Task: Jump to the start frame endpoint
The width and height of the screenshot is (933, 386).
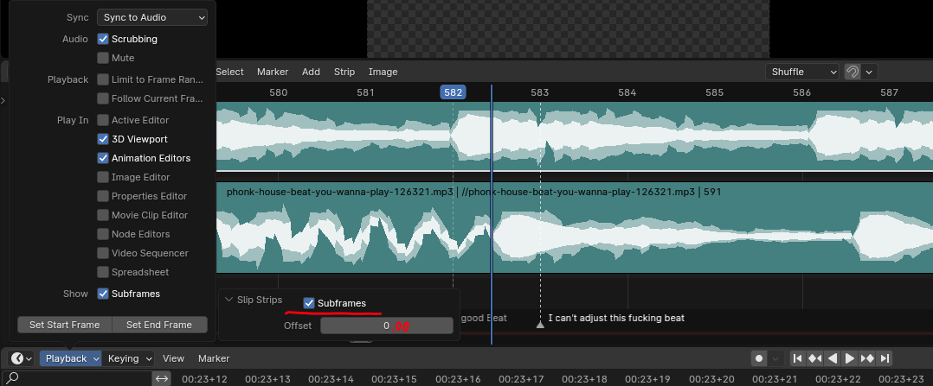Action: coord(798,358)
